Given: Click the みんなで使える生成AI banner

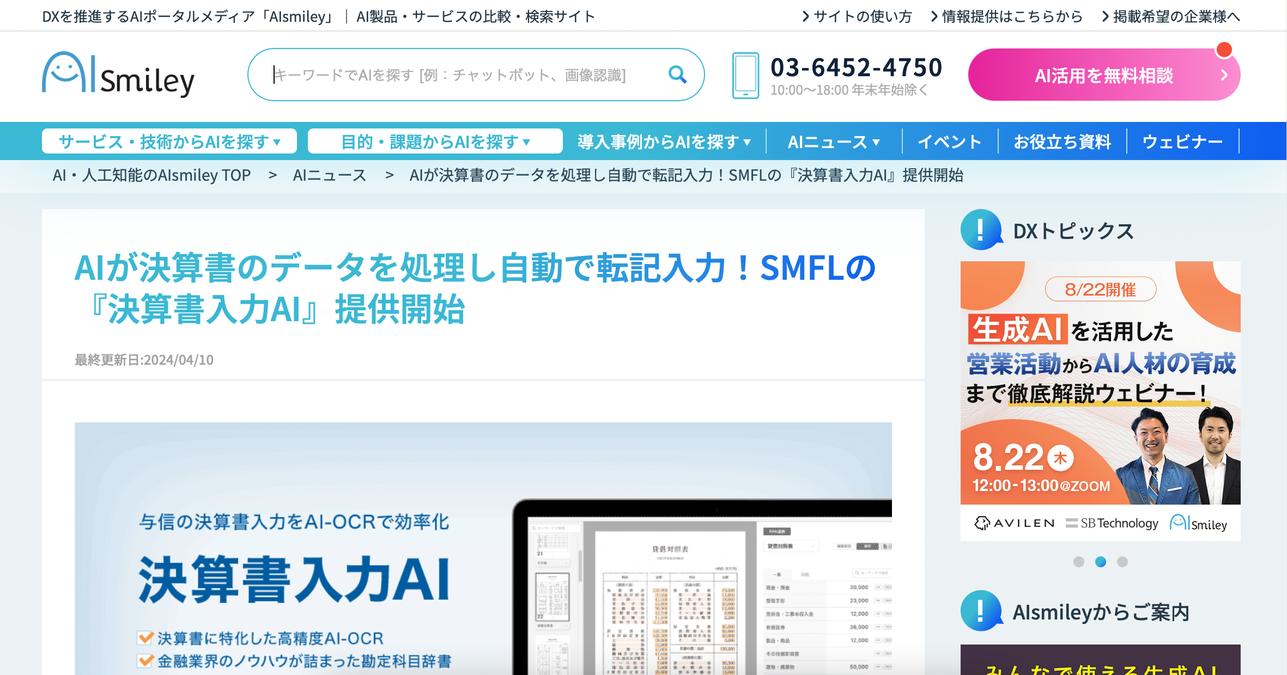Looking at the screenshot, I should point(1100,660).
